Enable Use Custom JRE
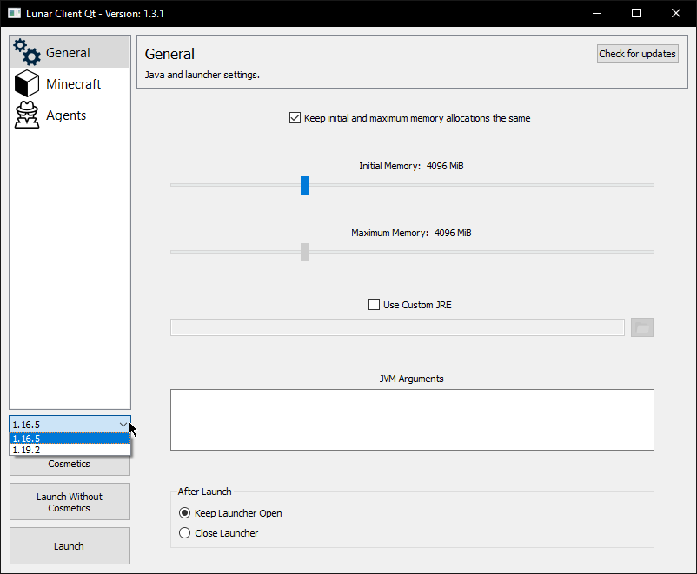The image size is (697, 574). point(374,304)
